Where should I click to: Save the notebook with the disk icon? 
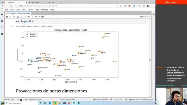(x=7, y=17)
